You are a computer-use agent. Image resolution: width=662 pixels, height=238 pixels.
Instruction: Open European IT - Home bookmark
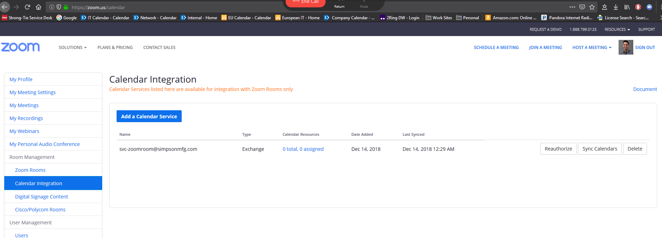pos(297,17)
